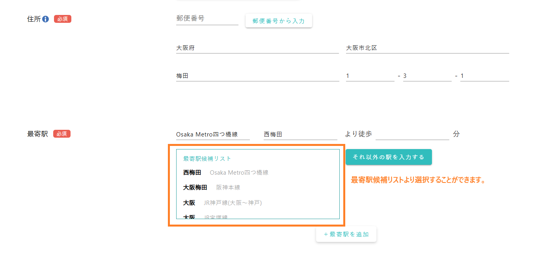The width and height of the screenshot is (549, 271).
Task: Click the 西梅田 station name input field
Action: 300,135
